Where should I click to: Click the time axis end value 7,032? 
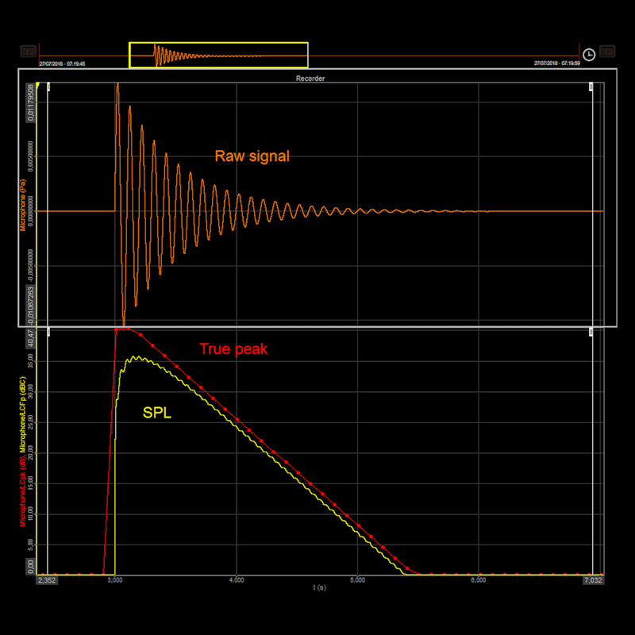click(593, 580)
